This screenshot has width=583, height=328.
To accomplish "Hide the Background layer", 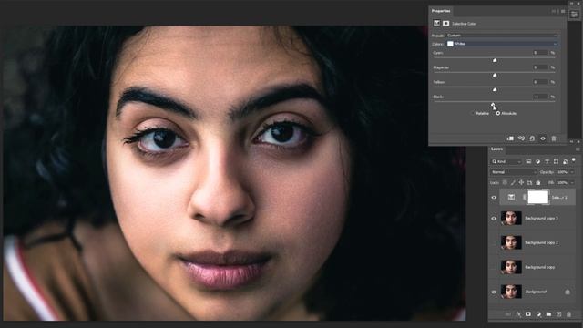I will coord(494,292).
